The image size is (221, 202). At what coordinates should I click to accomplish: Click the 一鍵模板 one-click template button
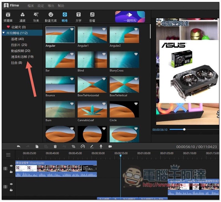coord(130,17)
